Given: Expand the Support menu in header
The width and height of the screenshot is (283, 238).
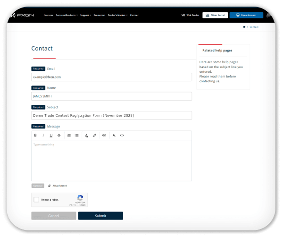Looking at the screenshot, I should (85, 15).
